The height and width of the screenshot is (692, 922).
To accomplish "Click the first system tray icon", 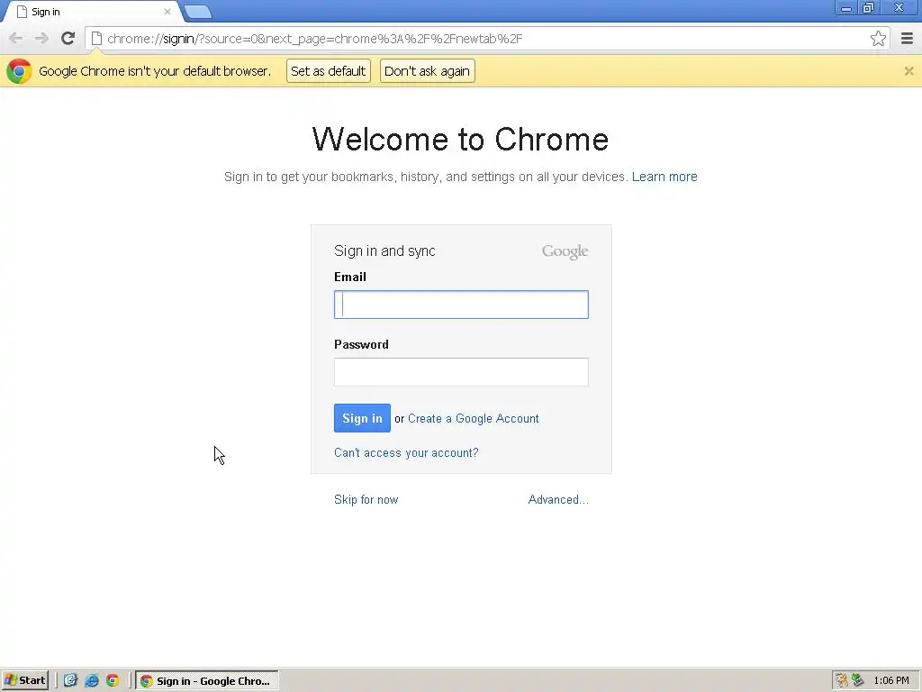I will (842, 681).
